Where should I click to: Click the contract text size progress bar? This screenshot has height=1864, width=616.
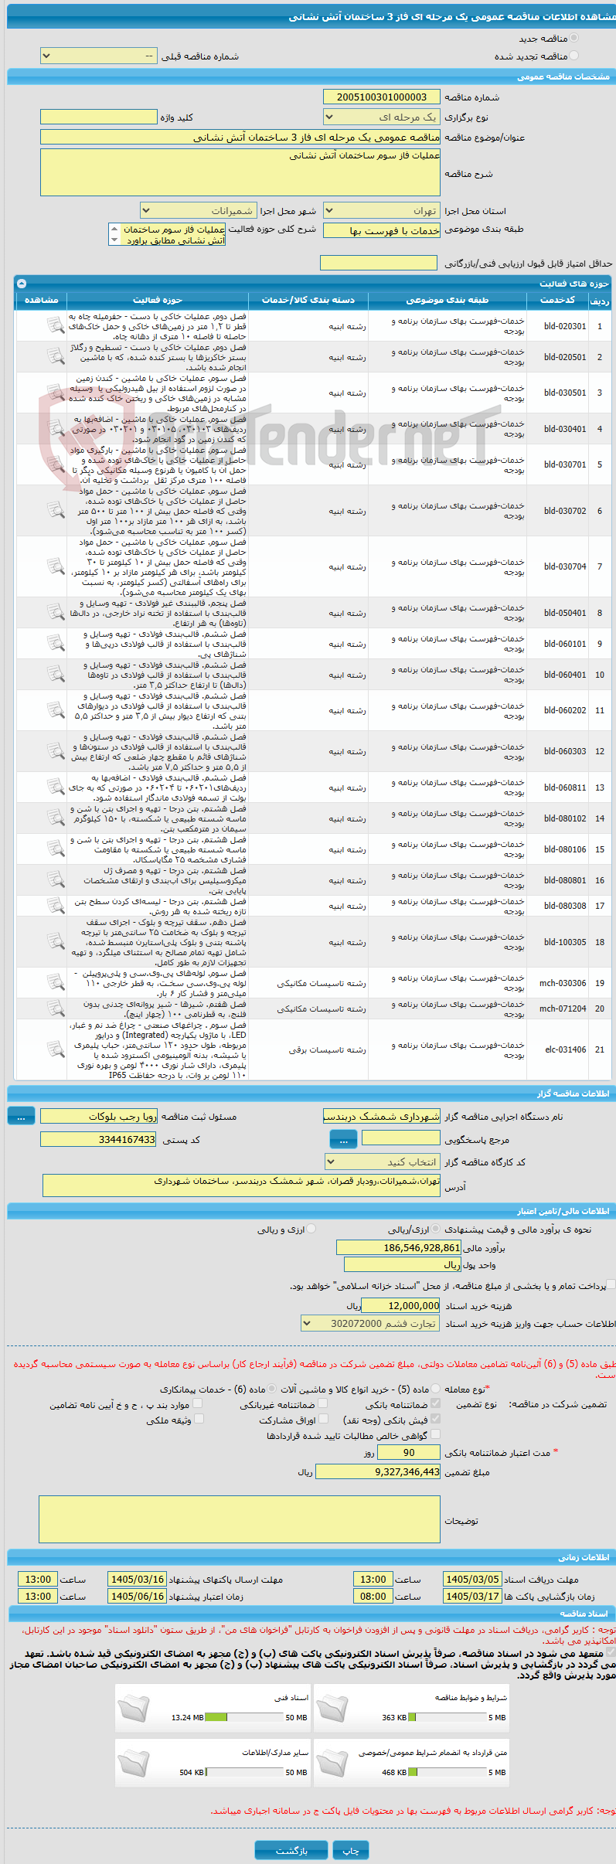click(447, 1772)
